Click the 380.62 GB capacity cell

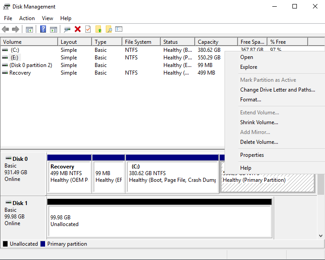pos(209,50)
